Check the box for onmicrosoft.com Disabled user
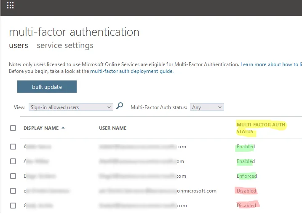 (13, 191)
